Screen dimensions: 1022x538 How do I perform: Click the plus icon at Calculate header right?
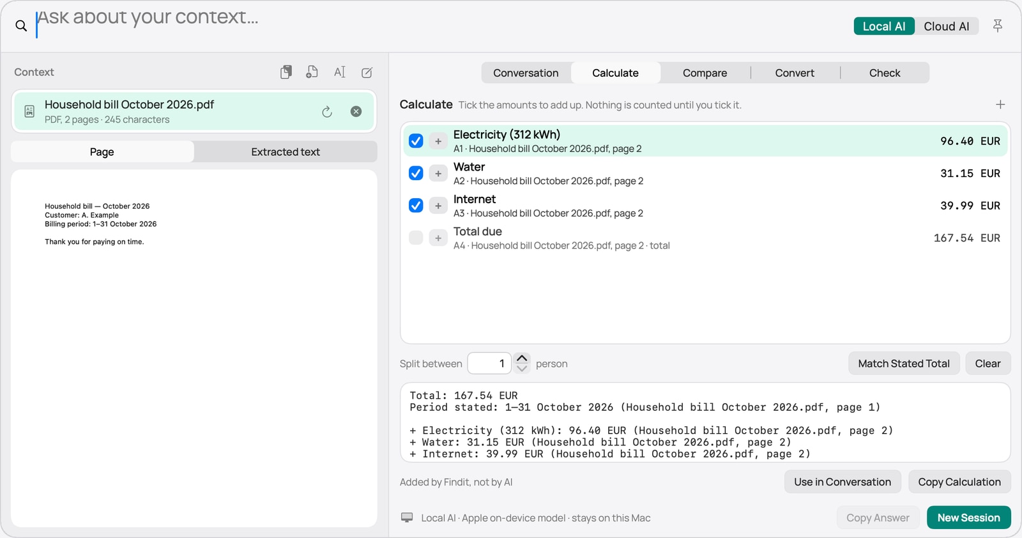(1000, 104)
